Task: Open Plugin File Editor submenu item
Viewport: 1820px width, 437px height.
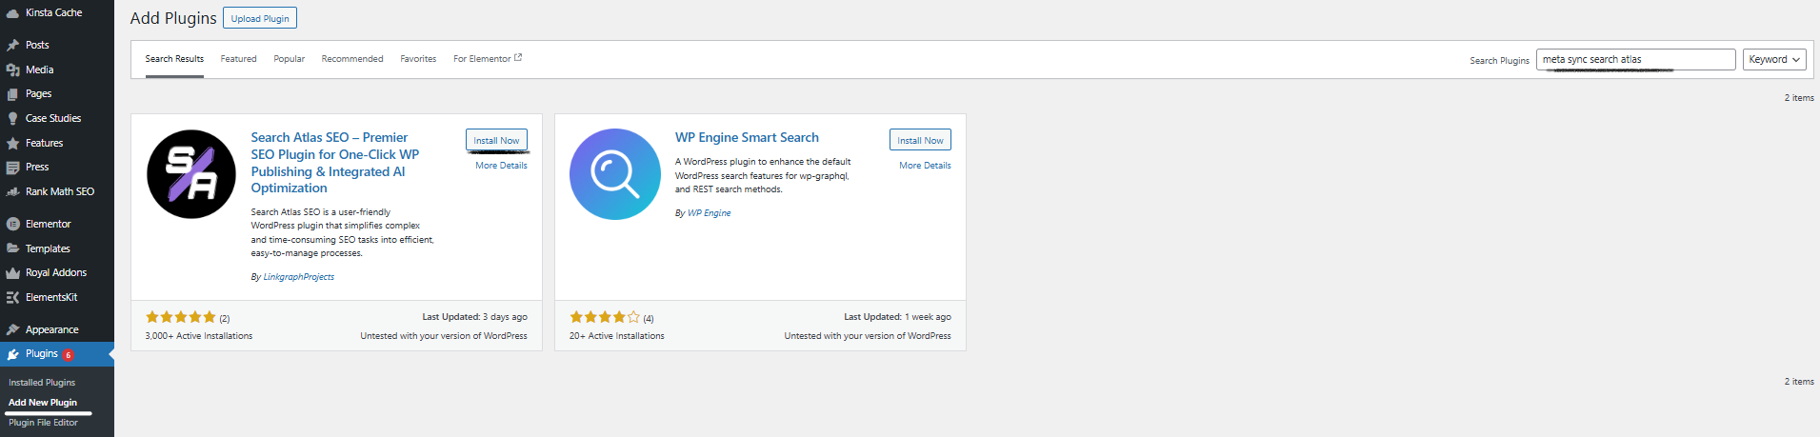Action: [43, 423]
